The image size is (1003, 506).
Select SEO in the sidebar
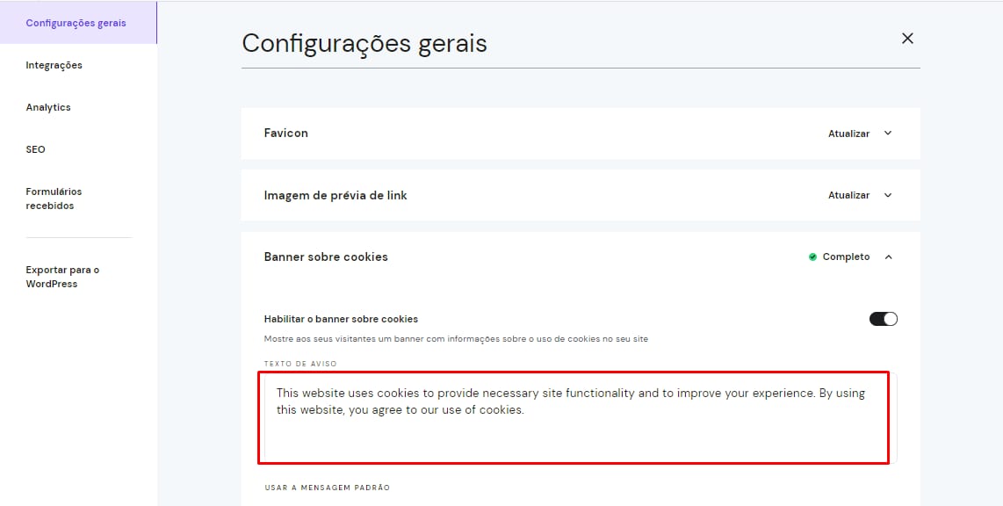tap(35, 149)
